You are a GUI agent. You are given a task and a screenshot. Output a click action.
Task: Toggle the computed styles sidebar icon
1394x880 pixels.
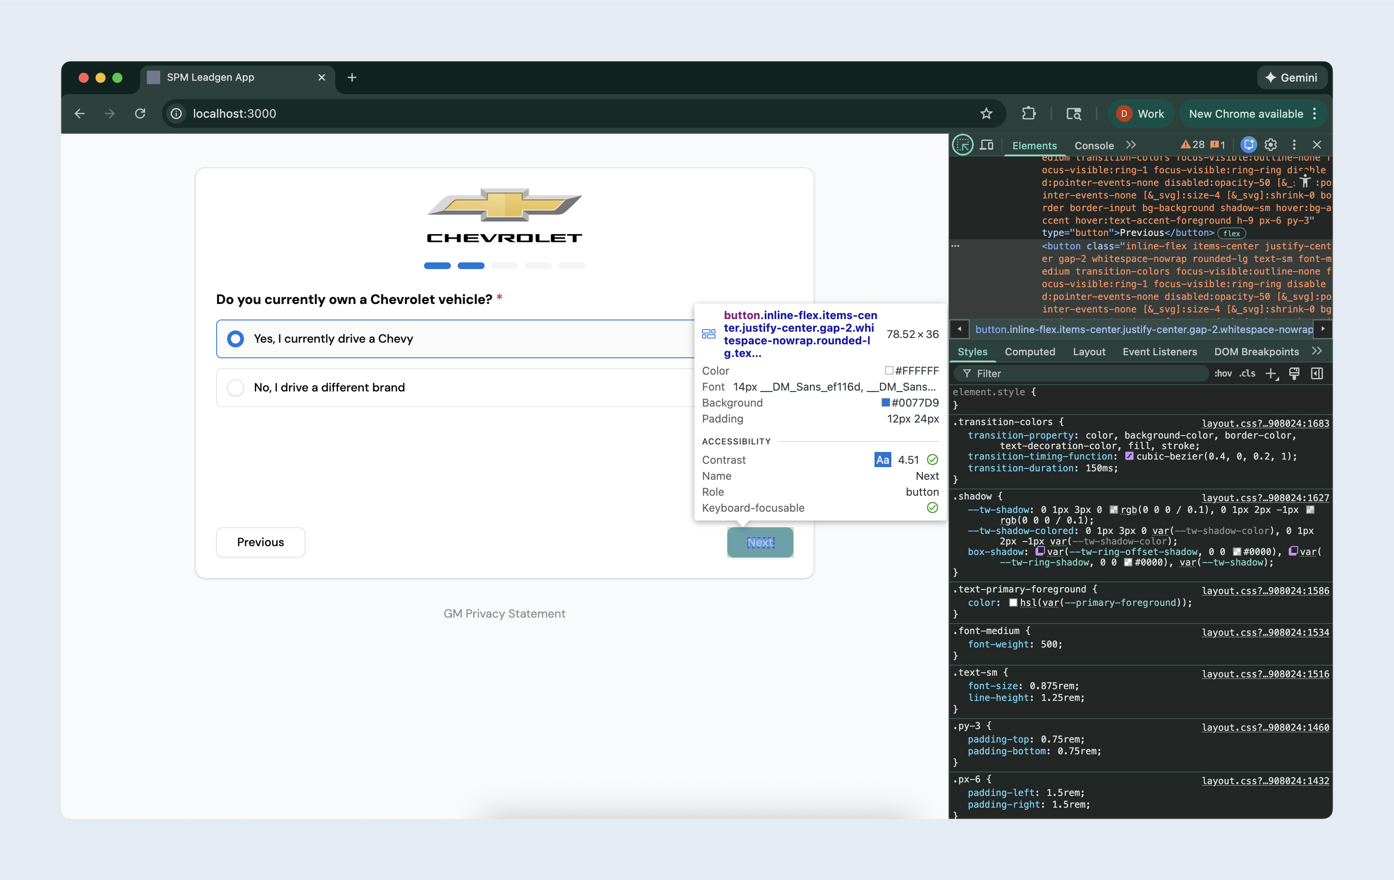(x=1317, y=374)
